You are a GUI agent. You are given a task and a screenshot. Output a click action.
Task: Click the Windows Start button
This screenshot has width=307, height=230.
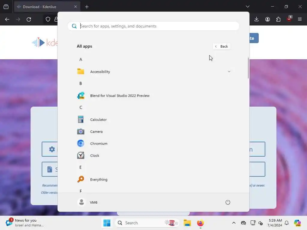pos(107,223)
